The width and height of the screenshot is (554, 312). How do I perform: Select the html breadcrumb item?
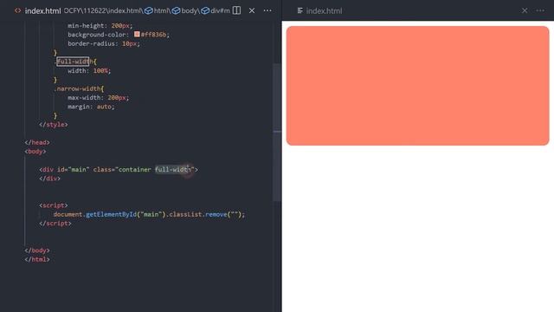click(158, 11)
